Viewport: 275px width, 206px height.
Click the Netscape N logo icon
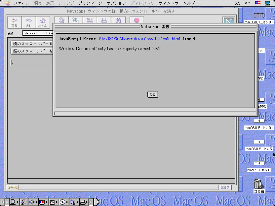228,20
